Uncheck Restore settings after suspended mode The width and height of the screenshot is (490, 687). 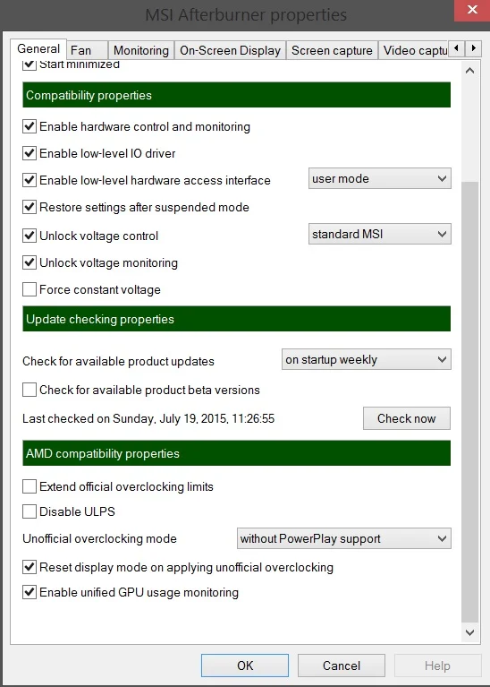tap(30, 207)
